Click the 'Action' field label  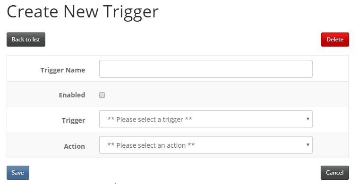click(75, 146)
